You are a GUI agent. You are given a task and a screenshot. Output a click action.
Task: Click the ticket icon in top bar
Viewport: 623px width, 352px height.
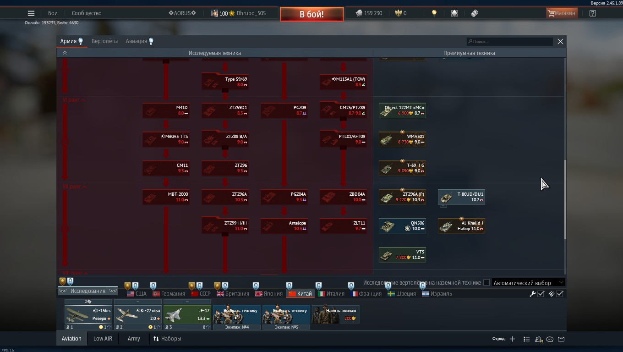coord(475,13)
